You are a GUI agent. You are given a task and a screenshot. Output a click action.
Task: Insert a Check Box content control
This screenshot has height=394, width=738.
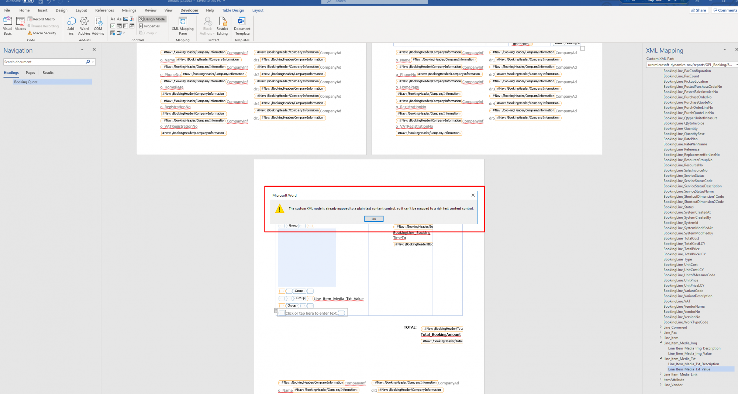point(113,26)
